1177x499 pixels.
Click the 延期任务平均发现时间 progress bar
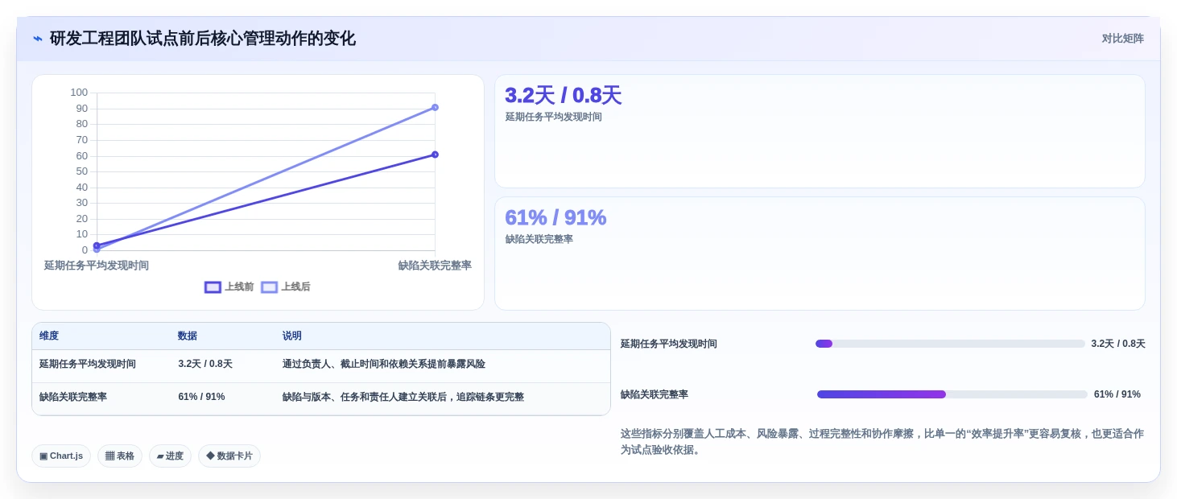pos(950,344)
